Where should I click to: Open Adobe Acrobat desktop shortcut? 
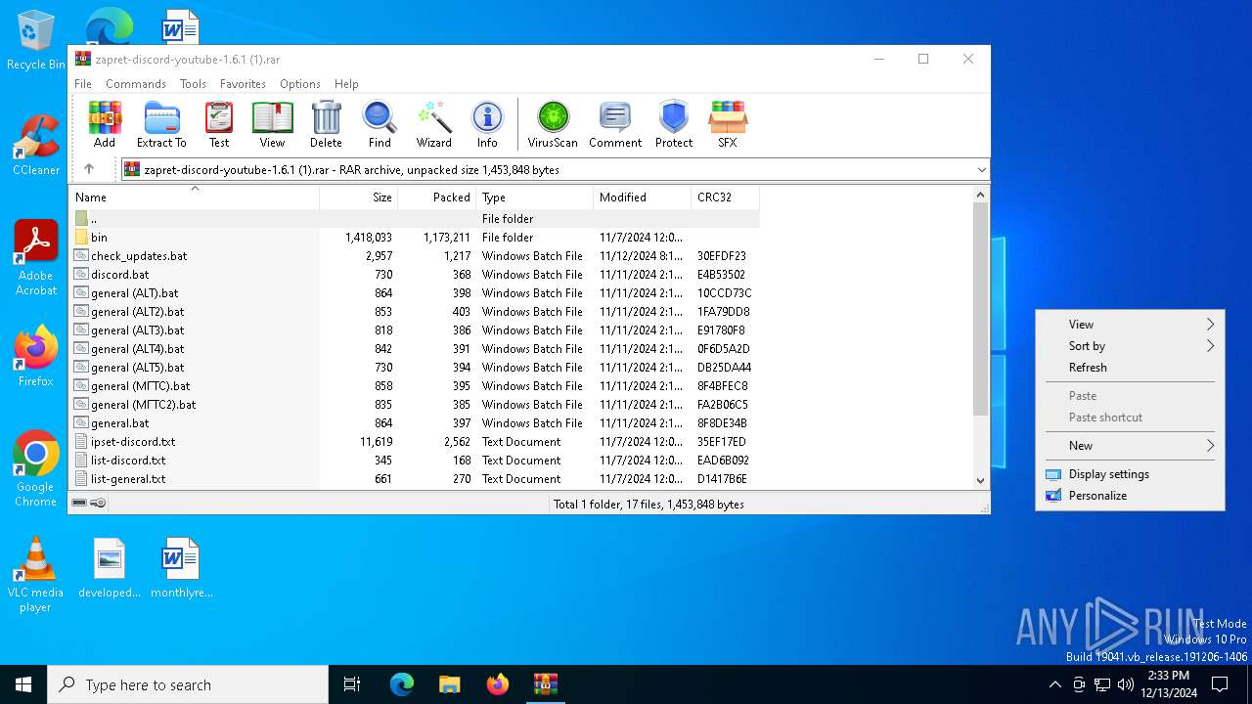point(36,257)
